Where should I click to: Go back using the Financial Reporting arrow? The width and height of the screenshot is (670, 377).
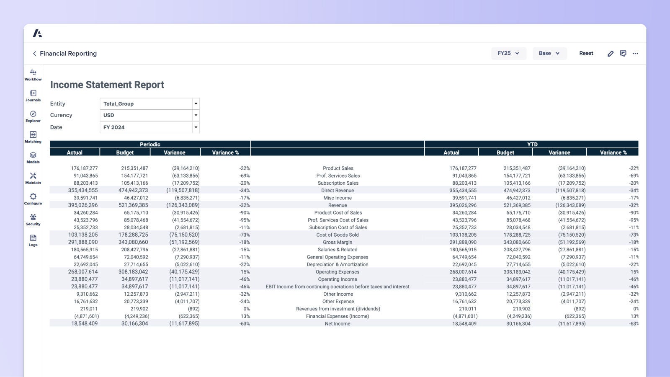[34, 53]
